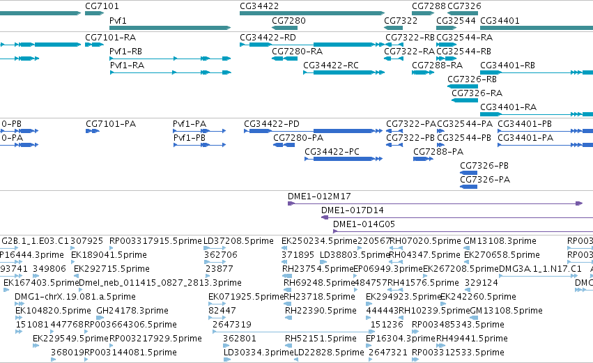Open EST RP003144081.5prime label

coord(130,353)
